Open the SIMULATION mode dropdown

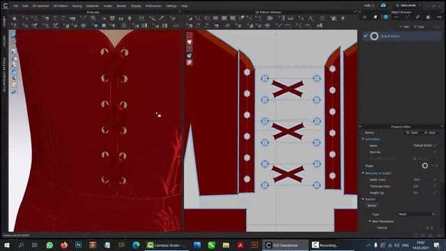coord(408,6)
